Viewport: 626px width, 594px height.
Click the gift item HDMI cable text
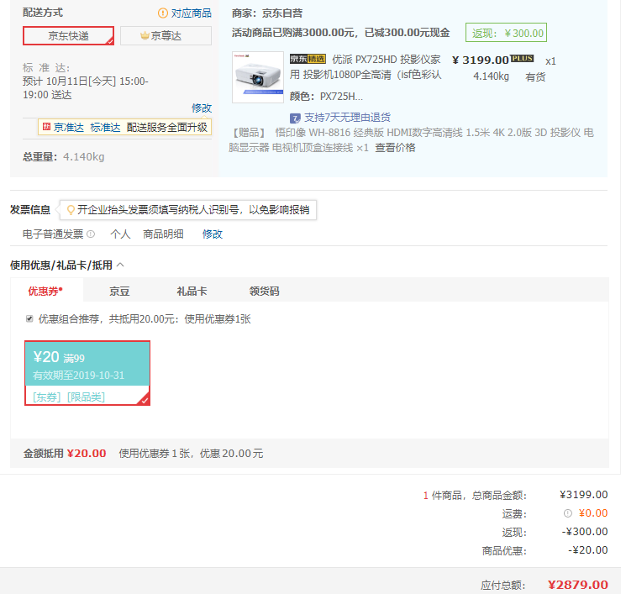pos(411,140)
